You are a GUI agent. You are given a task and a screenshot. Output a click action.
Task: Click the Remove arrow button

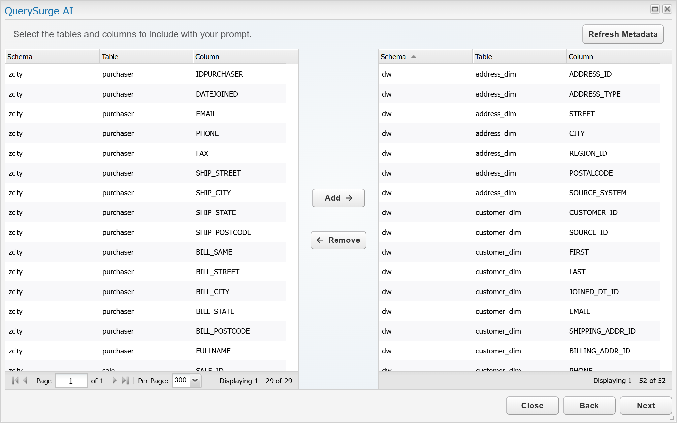coord(338,240)
